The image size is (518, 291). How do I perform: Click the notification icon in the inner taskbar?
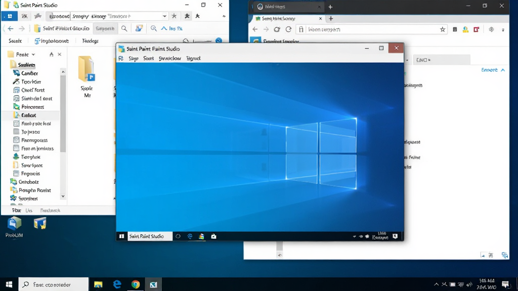coord(395,236)
